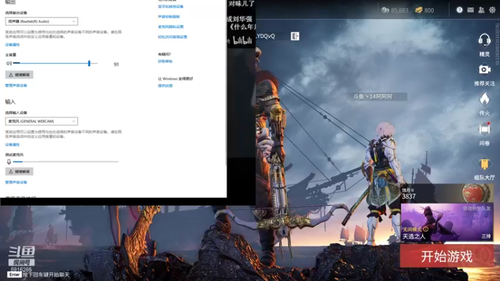The width and height of the screenshot is (500, 281).
Task: Mute via the speaker icon beside master volume
Action: tap(9, 64)
